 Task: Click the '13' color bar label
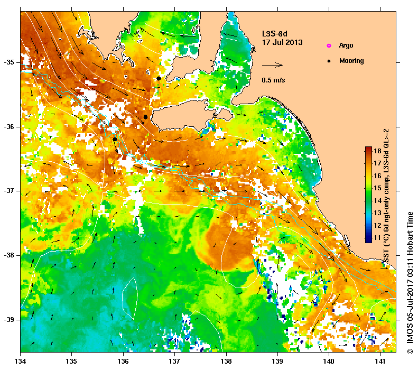(377, 213)
